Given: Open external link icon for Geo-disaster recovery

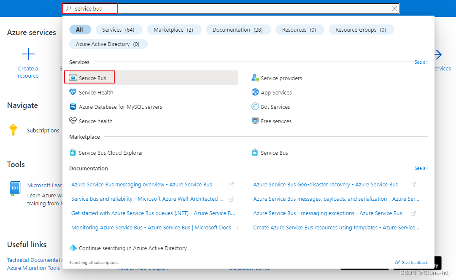Looking at the screenshot, I should pyautogui.click(x=413, y=185).
